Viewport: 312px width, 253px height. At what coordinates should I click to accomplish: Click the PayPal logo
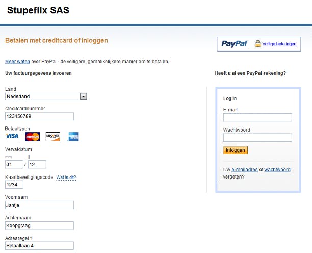pos(235,44)
